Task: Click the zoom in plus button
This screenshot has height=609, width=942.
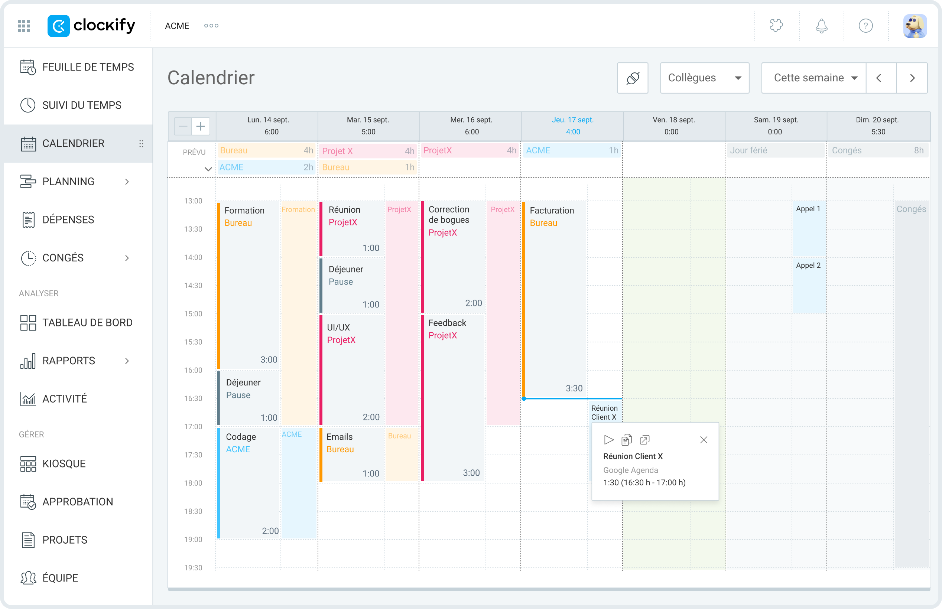Action: pyautogui.click(x=201, y=126)
